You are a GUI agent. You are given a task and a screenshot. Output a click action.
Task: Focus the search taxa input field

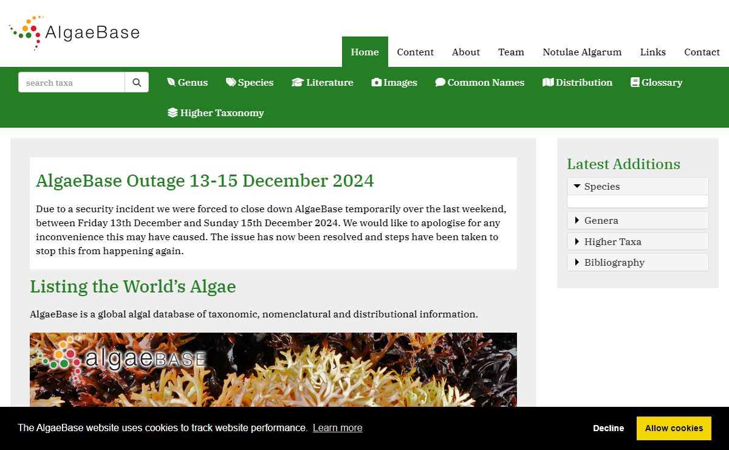click(72, 83)
